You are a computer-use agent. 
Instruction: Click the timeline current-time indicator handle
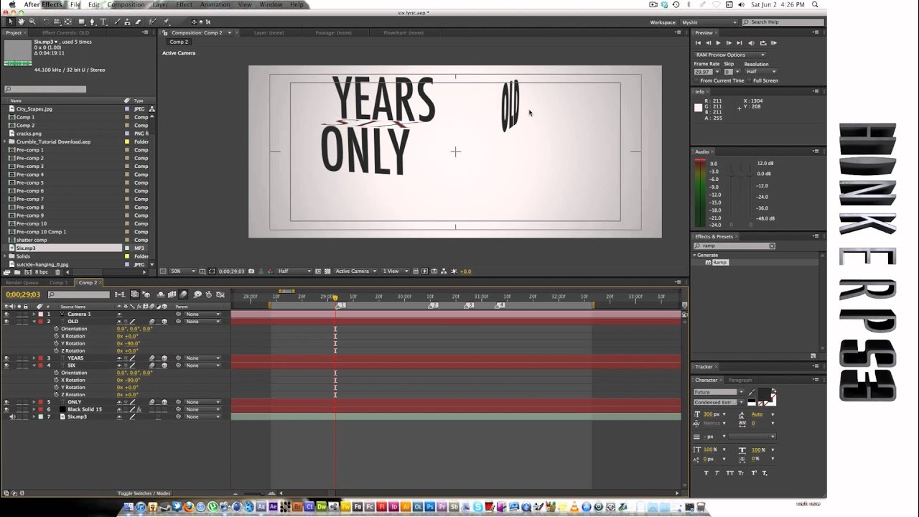pyautogui.click(x=335, y=297)
